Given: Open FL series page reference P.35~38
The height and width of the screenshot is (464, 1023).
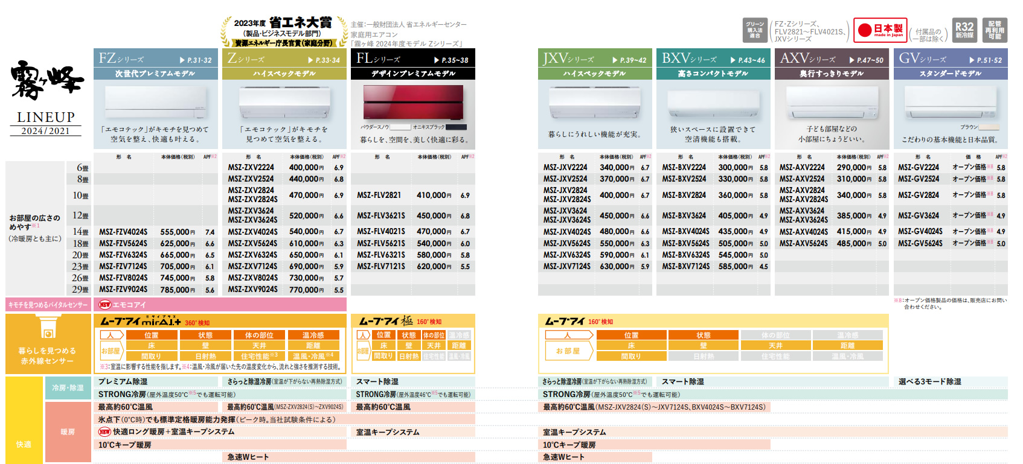Looking at the screenshot, I should pos(451,60).
